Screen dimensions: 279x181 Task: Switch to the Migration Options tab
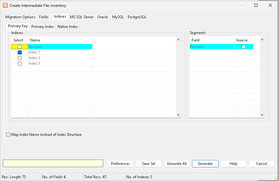[20, 17]
